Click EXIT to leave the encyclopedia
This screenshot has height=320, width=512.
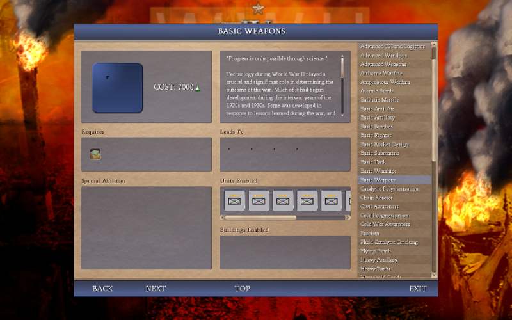417,289
